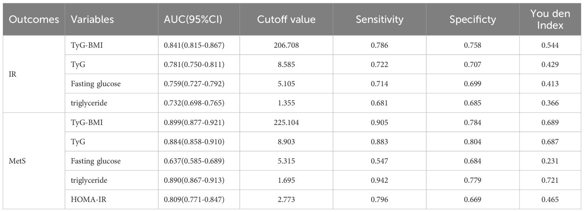
Task: Select sensitivity value 0.942
Action: click(x=380, y=180)
